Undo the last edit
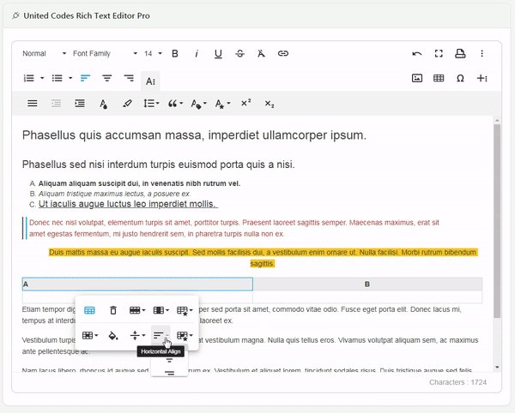515x413 pixels. coord(417,53)
